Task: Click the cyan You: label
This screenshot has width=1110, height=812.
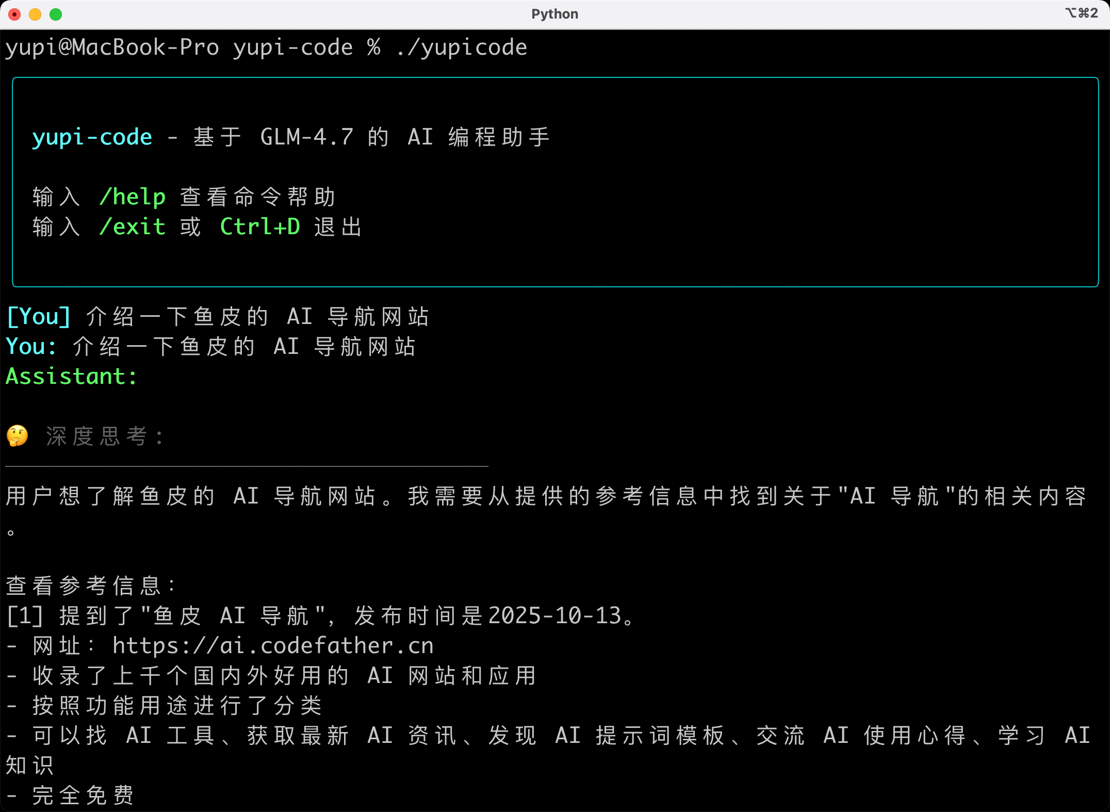Action: point(31,347)
